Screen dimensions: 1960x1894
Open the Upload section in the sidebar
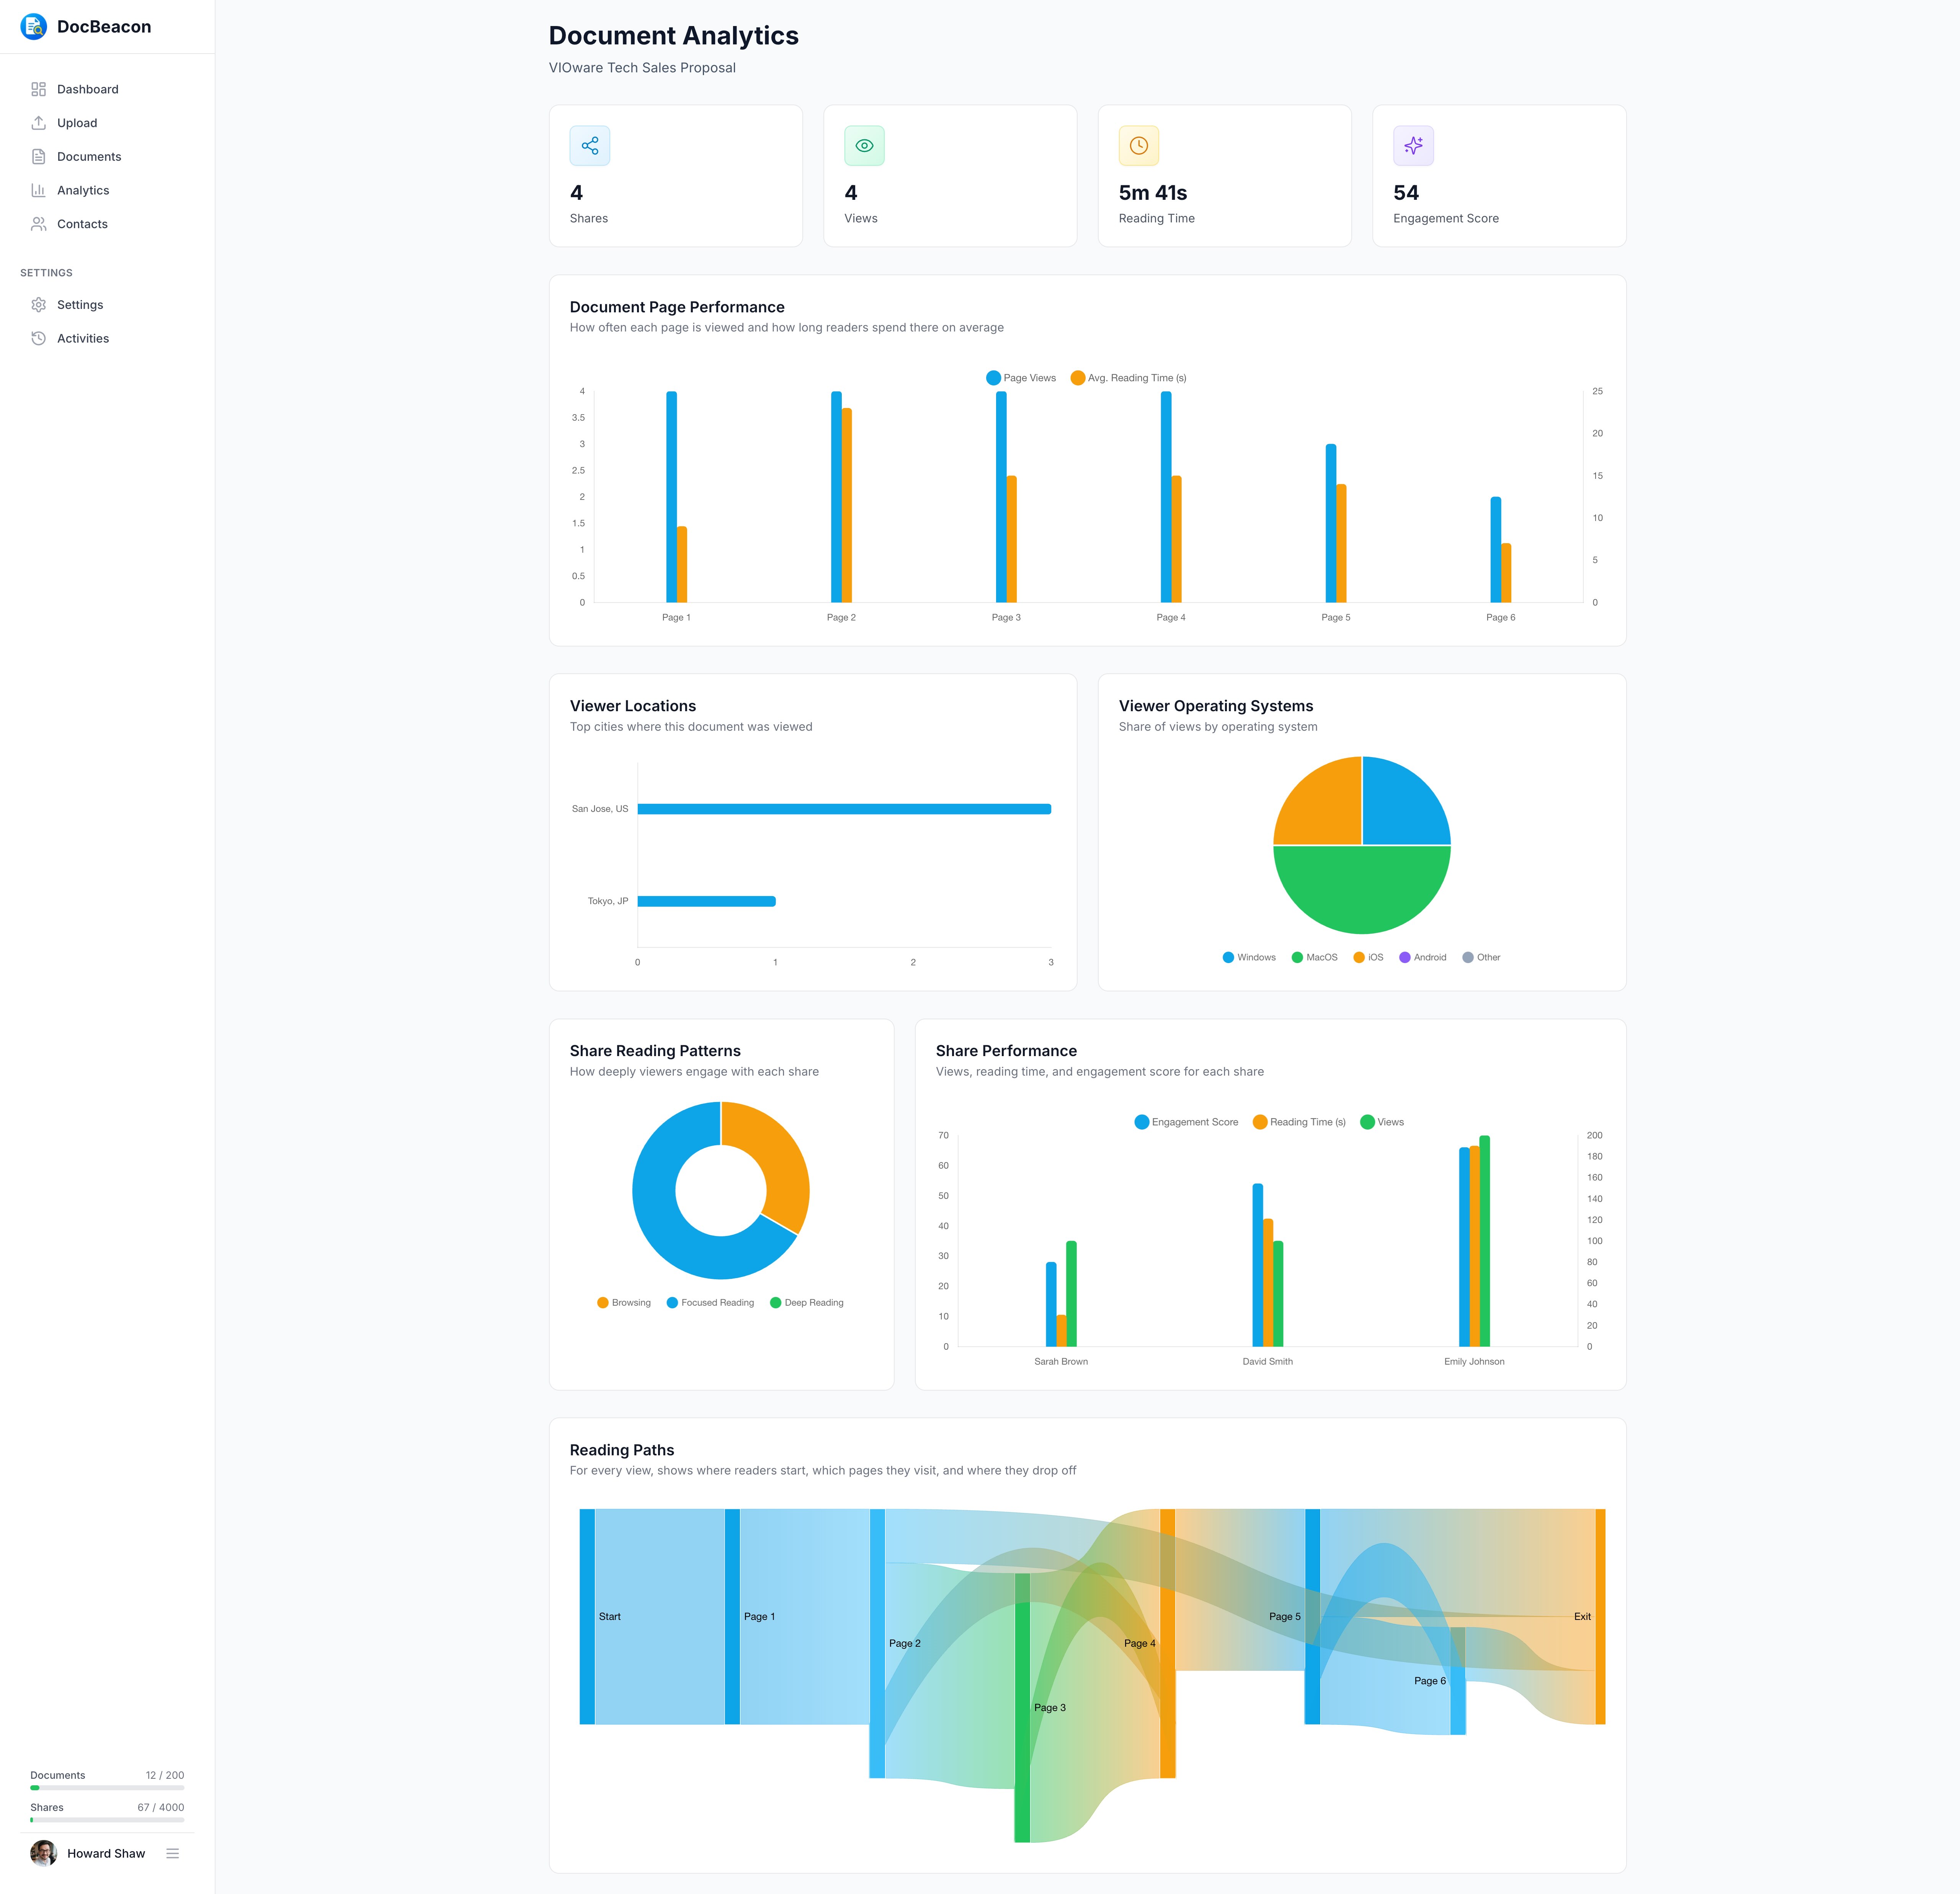[x=76, y=122]
